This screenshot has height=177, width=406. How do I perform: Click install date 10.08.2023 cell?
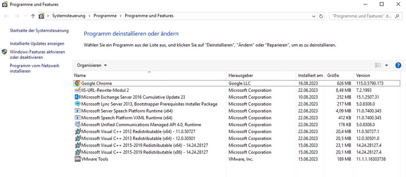(x=308, y=97)
